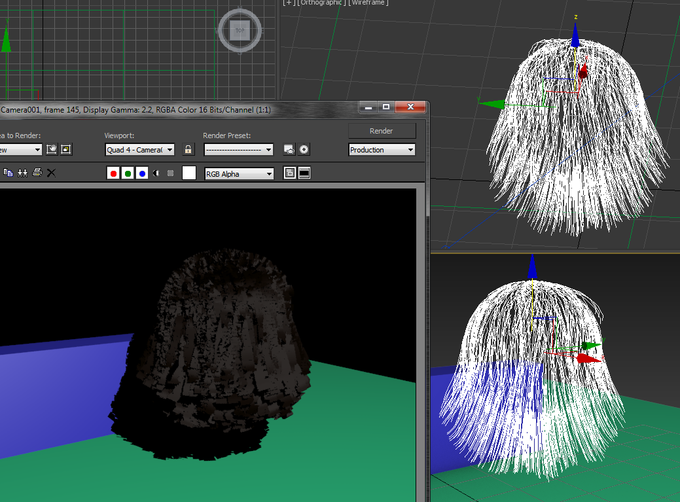Open the RGB Alpha channel dropdown
Image resolution: width=680 pixels, height=502 pixels.
pyautogui.click(x=239, y=174)
